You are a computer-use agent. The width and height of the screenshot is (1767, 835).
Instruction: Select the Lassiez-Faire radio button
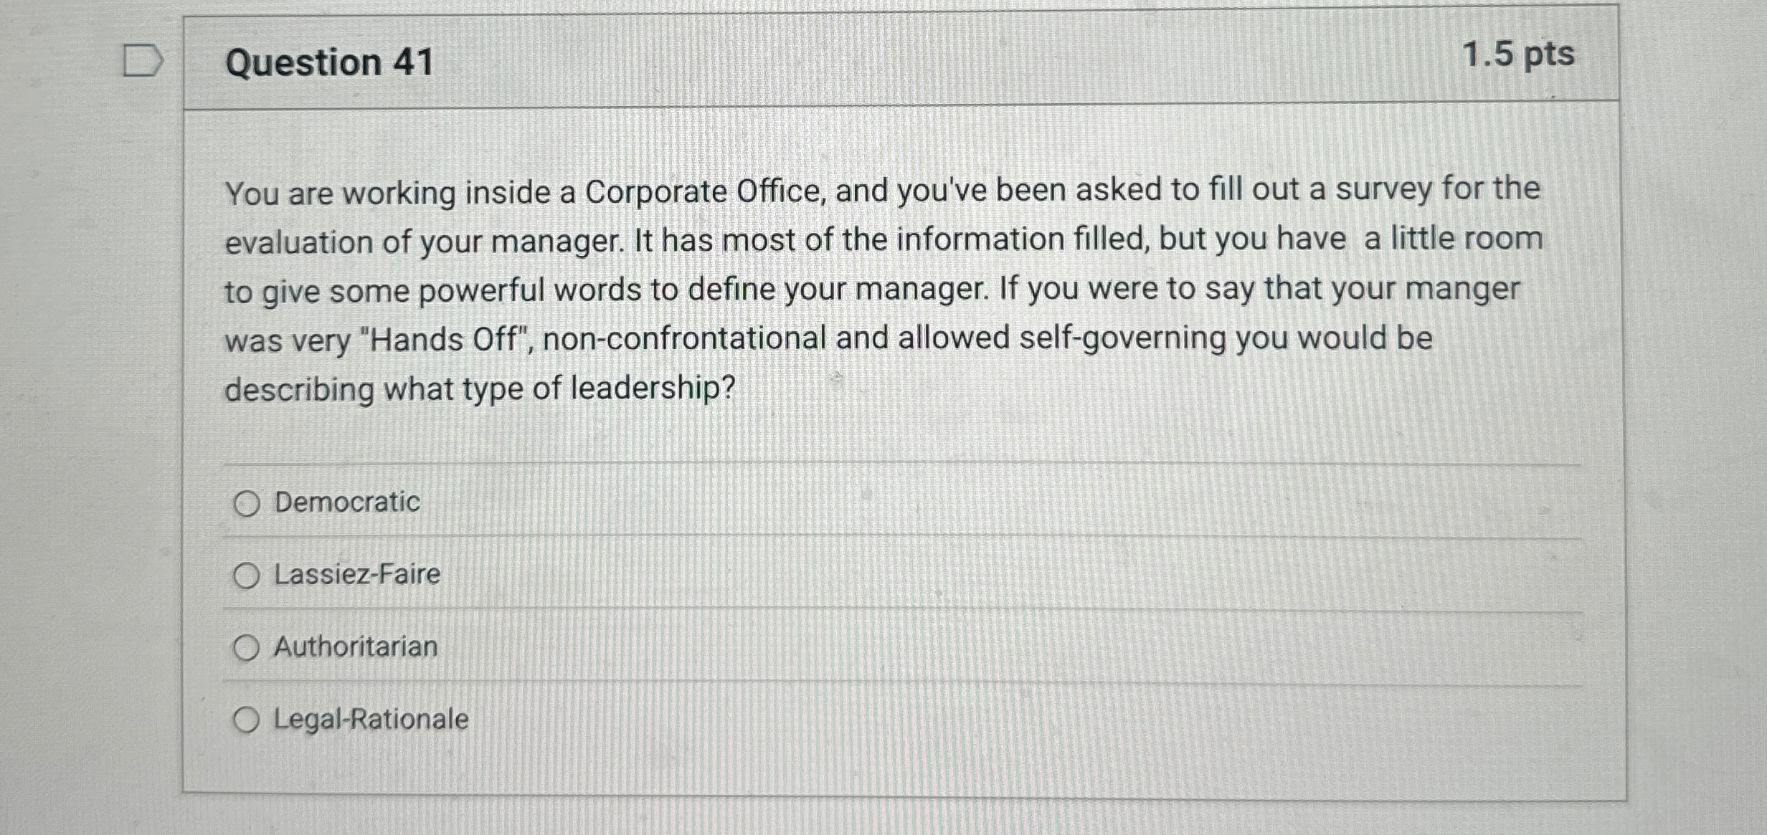point(247,575)
